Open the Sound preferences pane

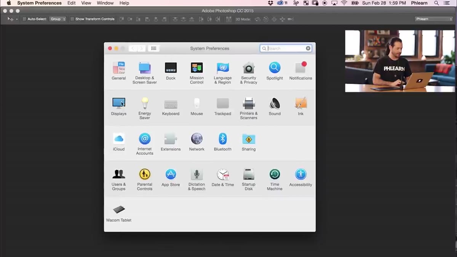pos(275,106)
